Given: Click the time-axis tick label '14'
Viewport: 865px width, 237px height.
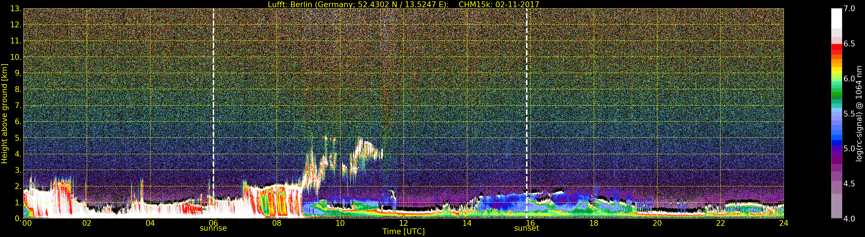Looking at the screenshot, I should [x=467, y=223].
